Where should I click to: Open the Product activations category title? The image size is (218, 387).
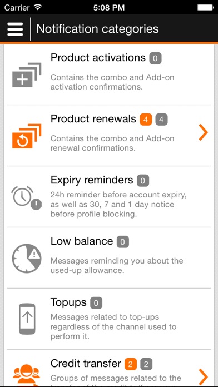point(98,58)
